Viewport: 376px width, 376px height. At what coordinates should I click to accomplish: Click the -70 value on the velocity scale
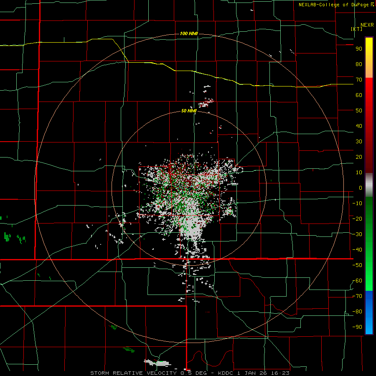point(357,296)
